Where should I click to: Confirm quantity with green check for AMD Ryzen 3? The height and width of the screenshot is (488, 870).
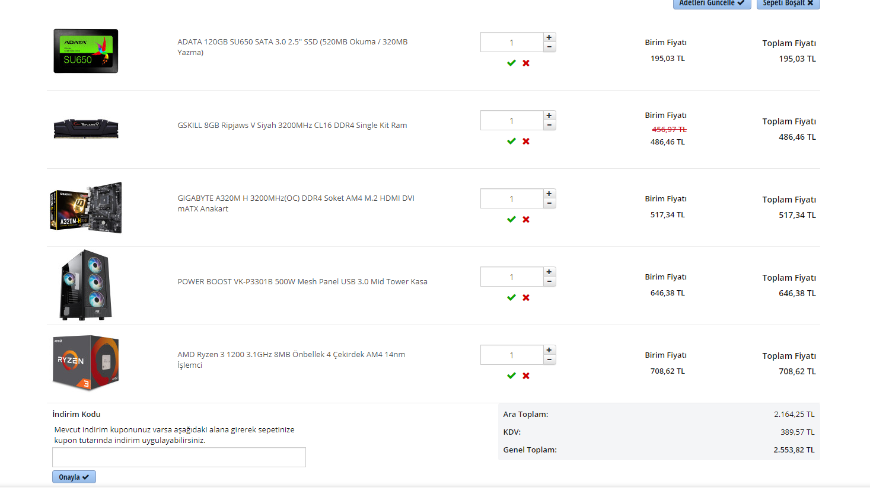tap(511, 375)
